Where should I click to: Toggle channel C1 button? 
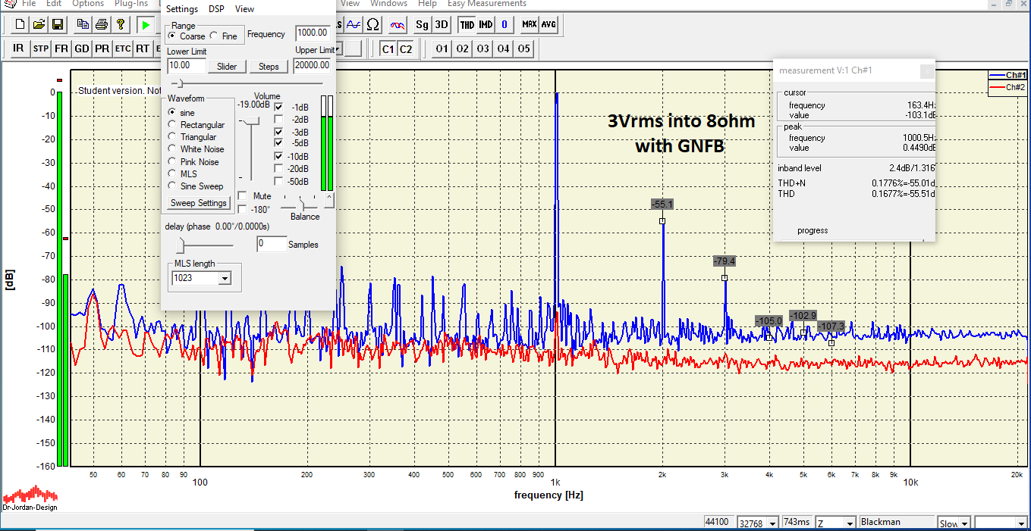[388, 48]
